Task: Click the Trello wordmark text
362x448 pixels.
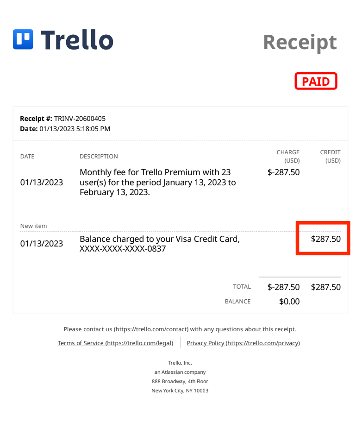Action: (77, 40)
